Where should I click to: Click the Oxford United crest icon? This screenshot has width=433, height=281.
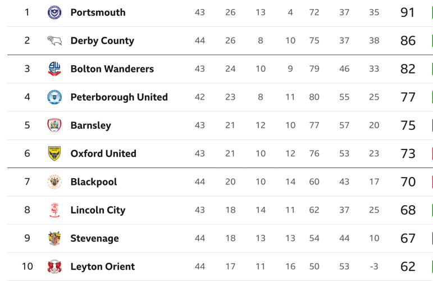pos(54,153)
